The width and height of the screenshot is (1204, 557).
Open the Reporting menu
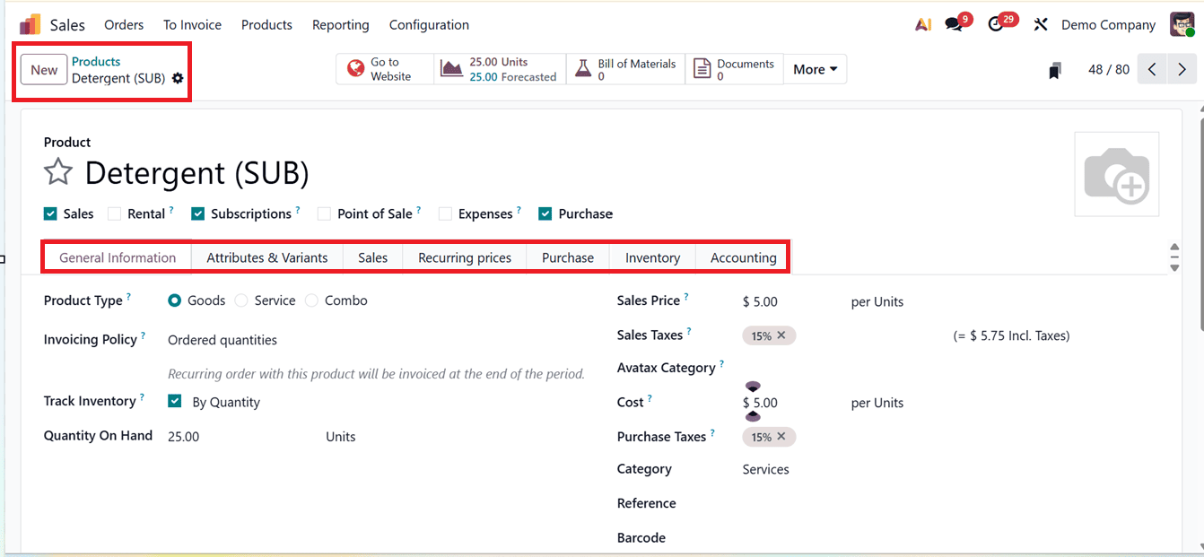click(341, 24)
